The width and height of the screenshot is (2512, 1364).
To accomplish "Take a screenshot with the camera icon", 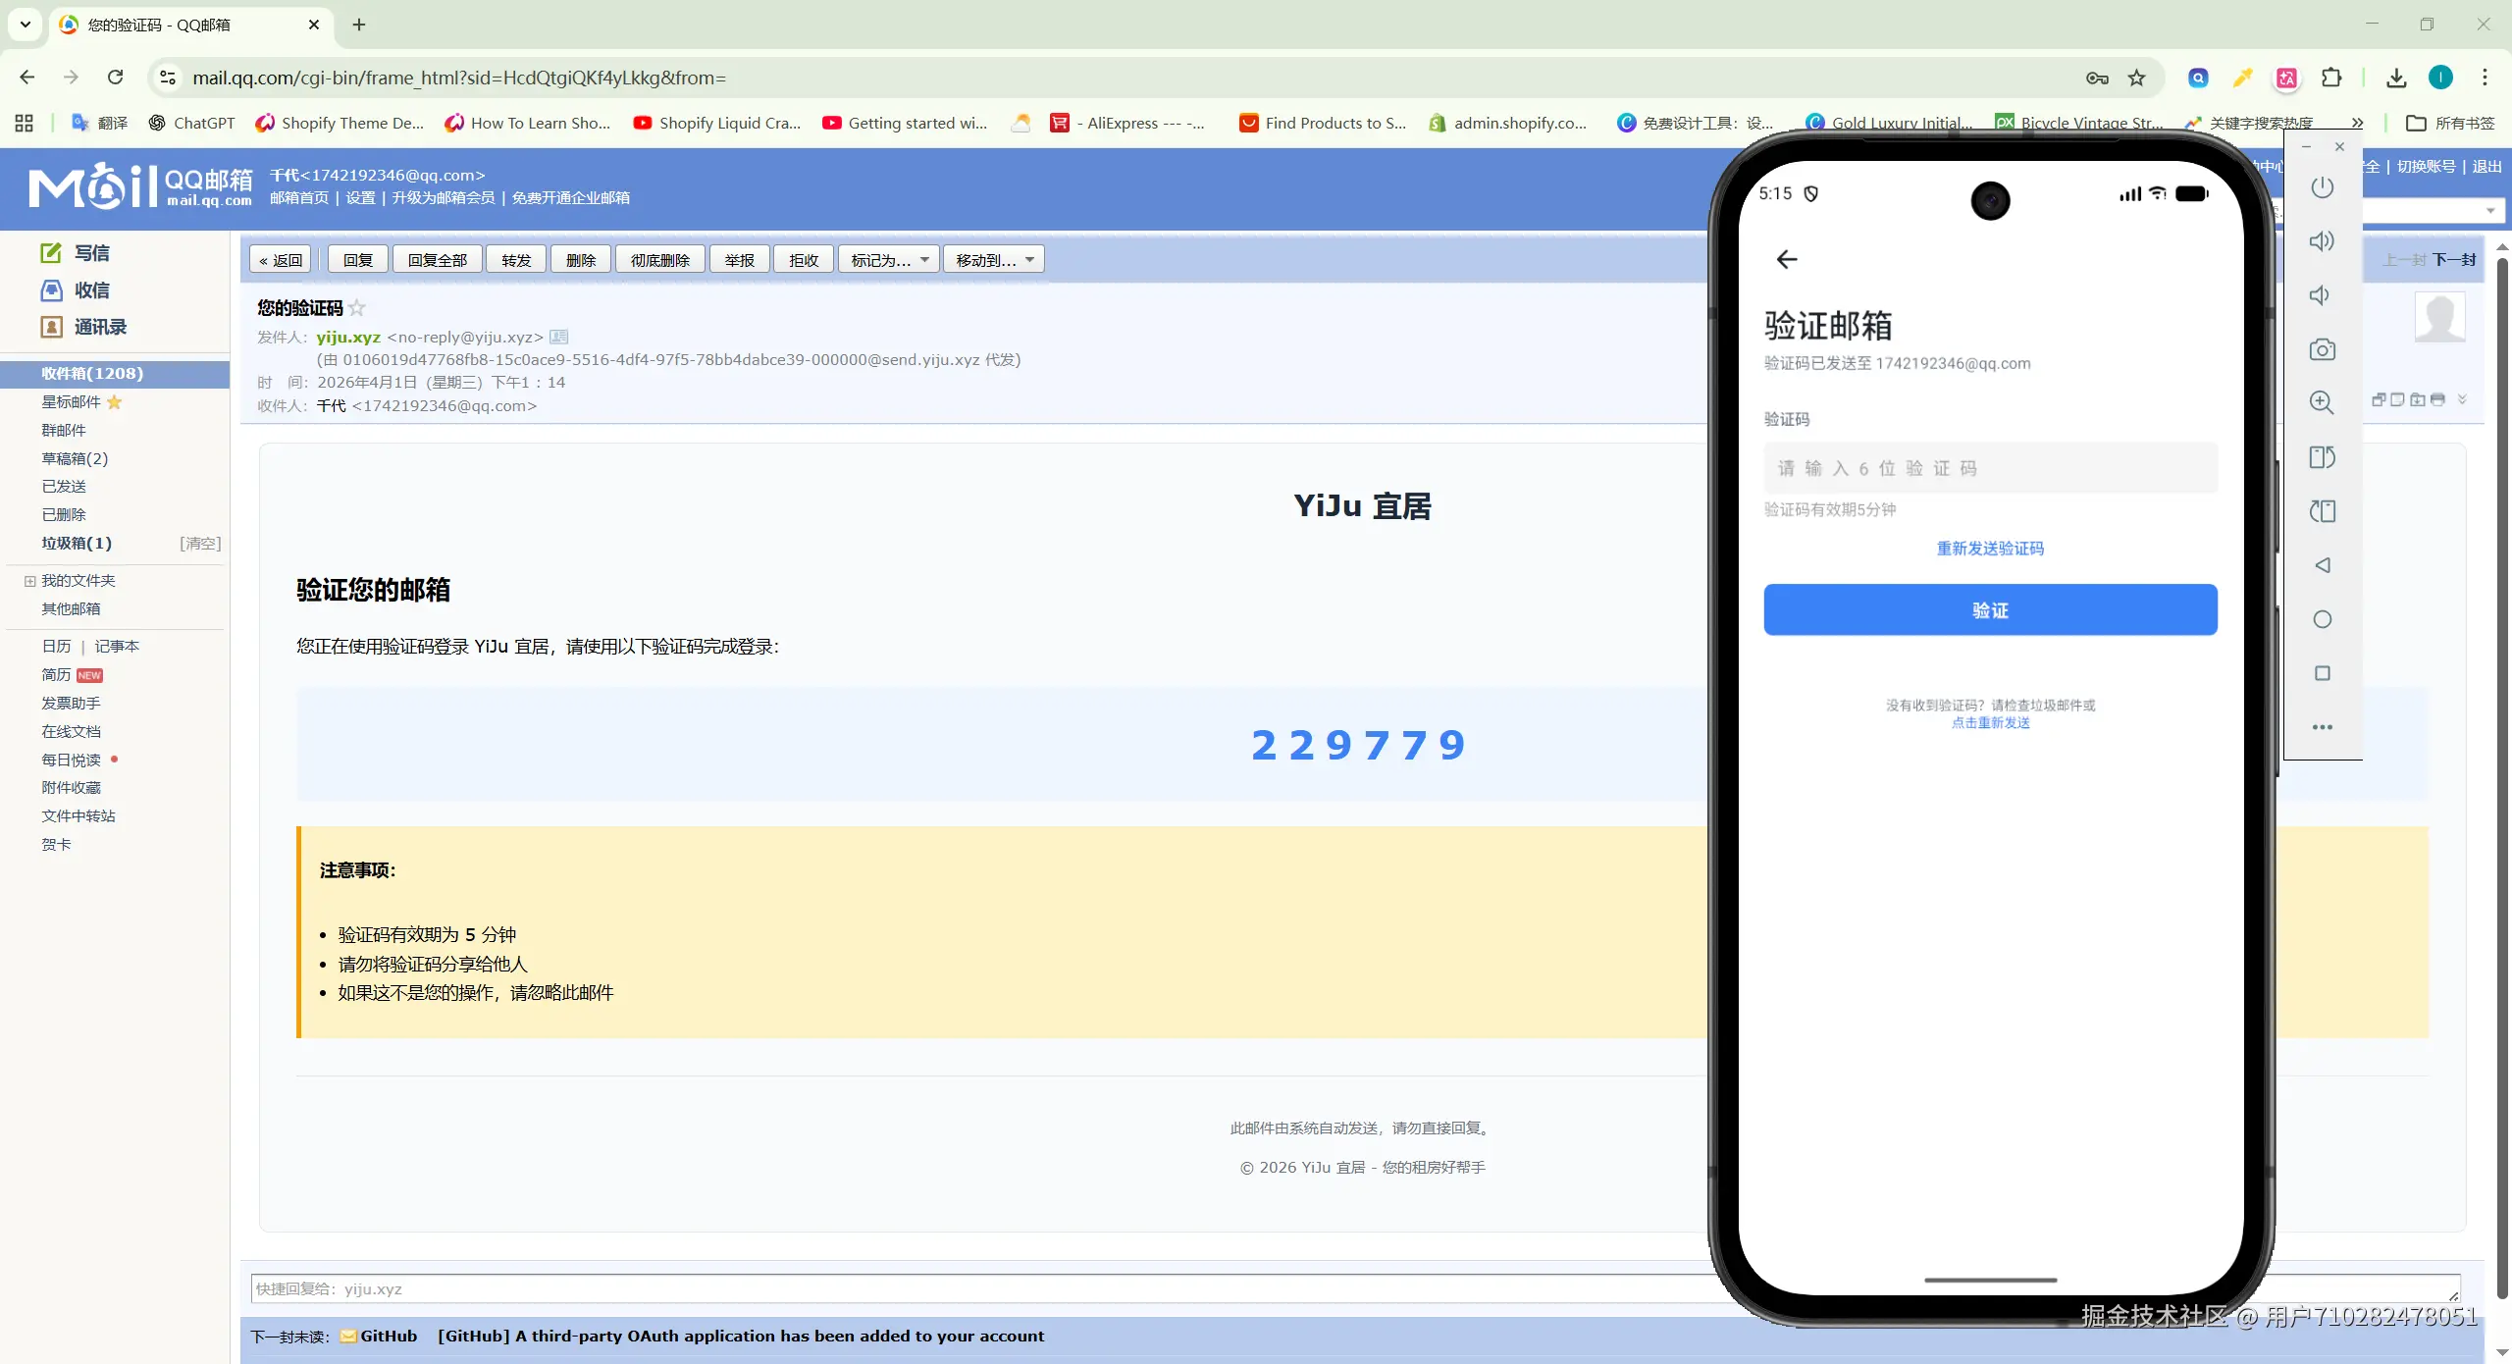I will pos(2323,349).
